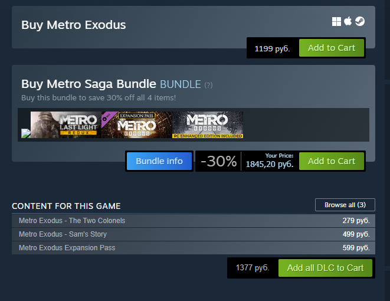
Task: Add Metro Exodus to cart
Action: pos(332,48)
